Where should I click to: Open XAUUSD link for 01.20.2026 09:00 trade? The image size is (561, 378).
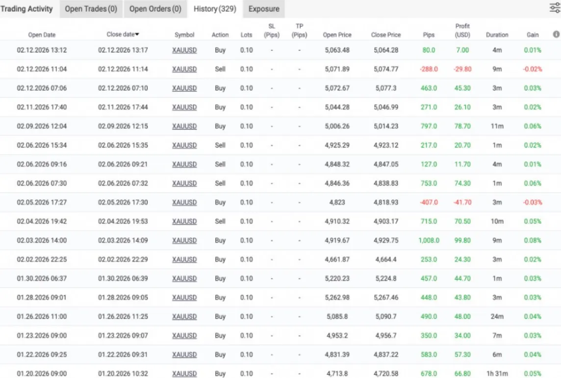pos(184,374)
